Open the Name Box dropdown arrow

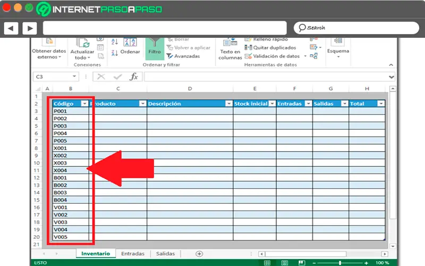pyautogui.click(x=74, y=77)
